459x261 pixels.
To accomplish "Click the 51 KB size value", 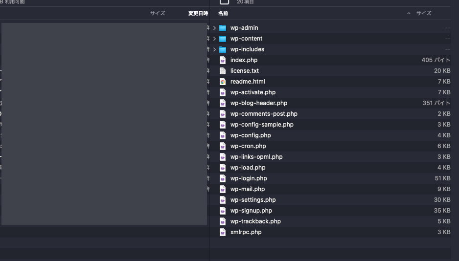I will click(442, 178).
